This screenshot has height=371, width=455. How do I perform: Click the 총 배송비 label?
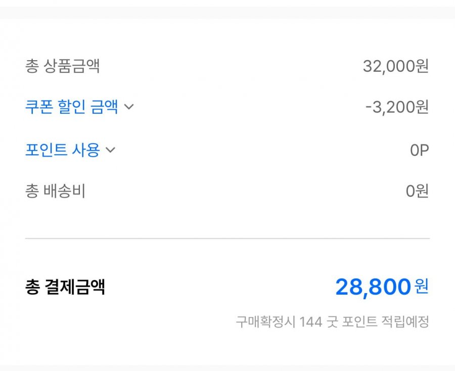[55, 192]
